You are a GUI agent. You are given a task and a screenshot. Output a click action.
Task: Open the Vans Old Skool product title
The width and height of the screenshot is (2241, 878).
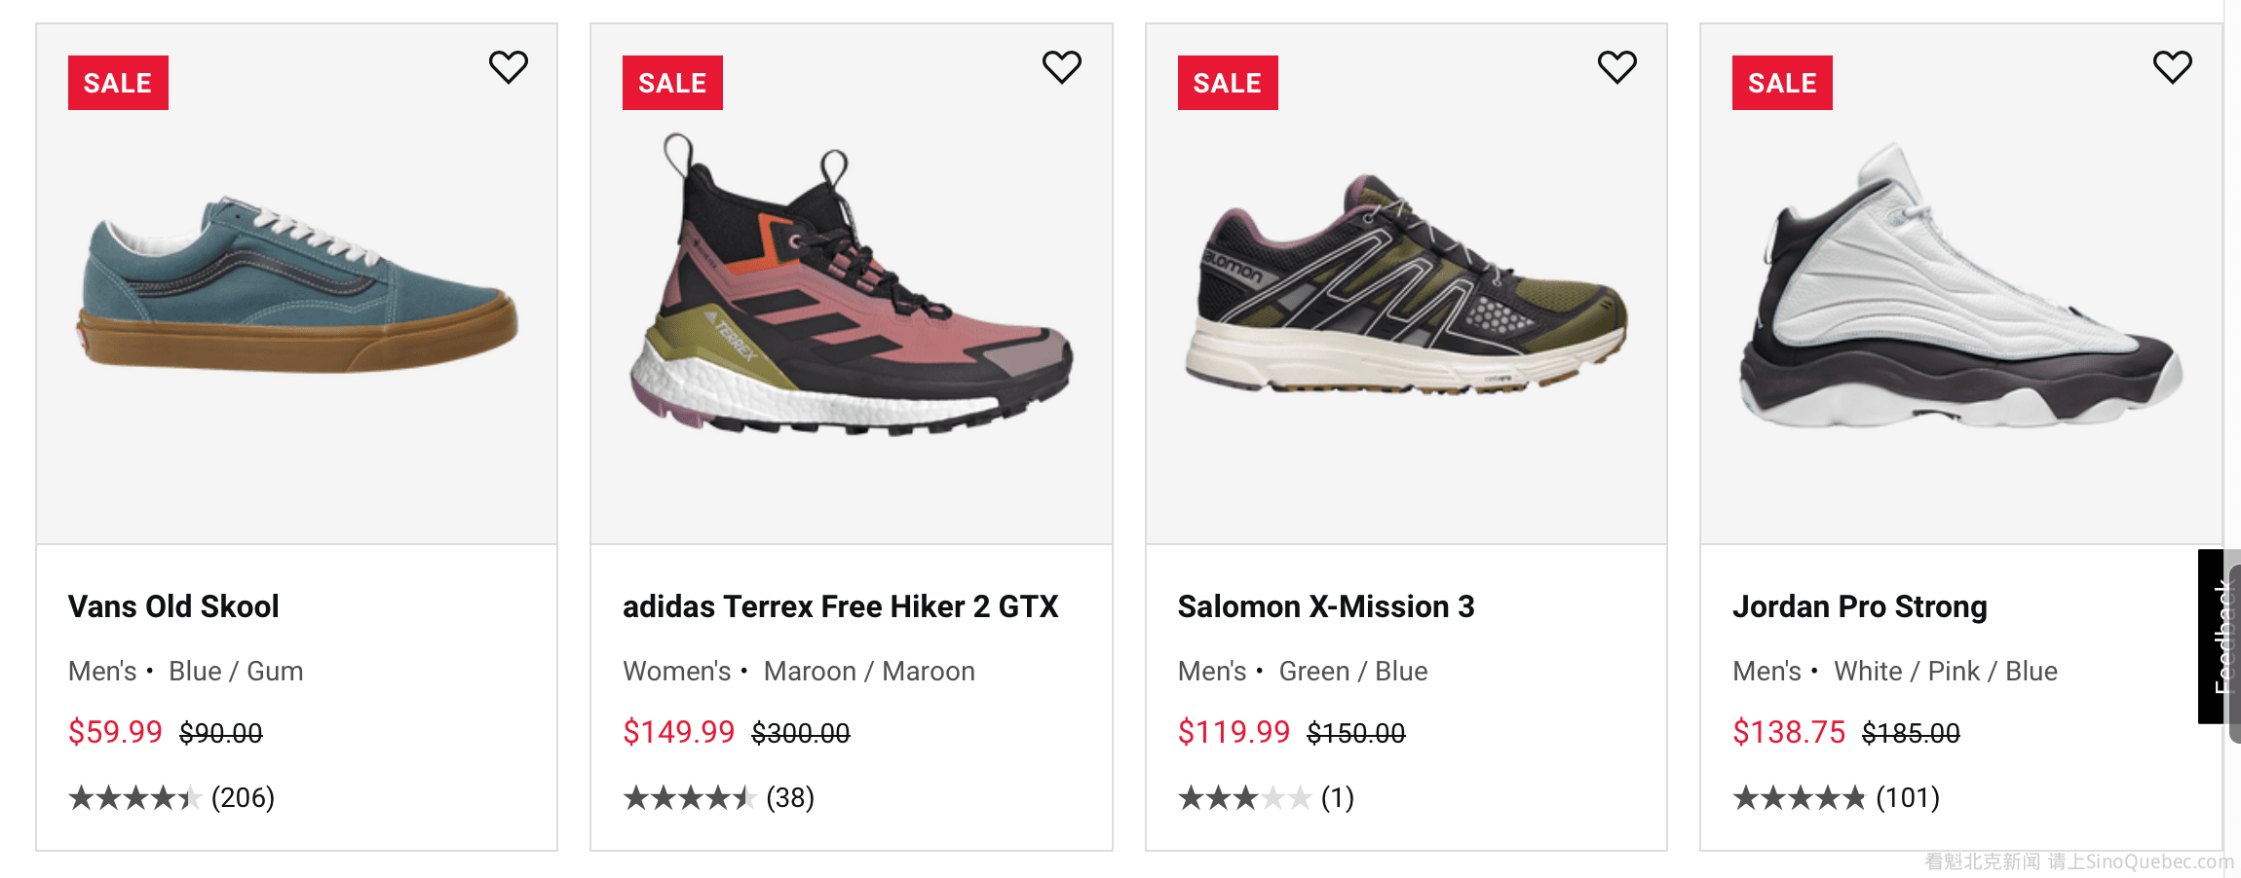pyautogui.click(x=173, y=606)
